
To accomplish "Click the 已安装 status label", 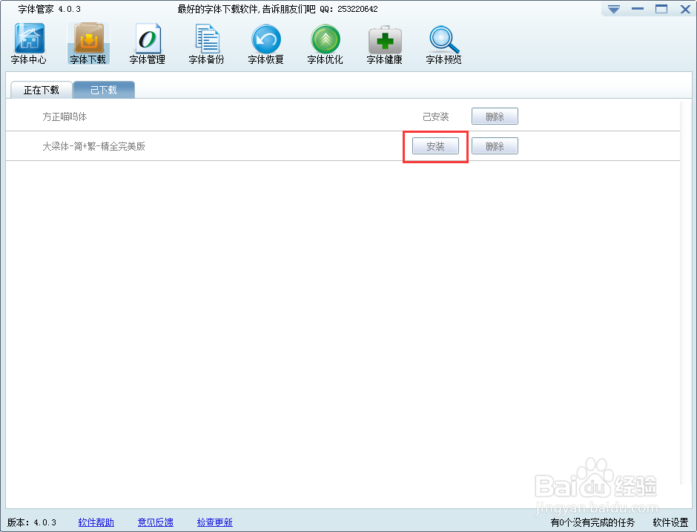I will [436, 116].
